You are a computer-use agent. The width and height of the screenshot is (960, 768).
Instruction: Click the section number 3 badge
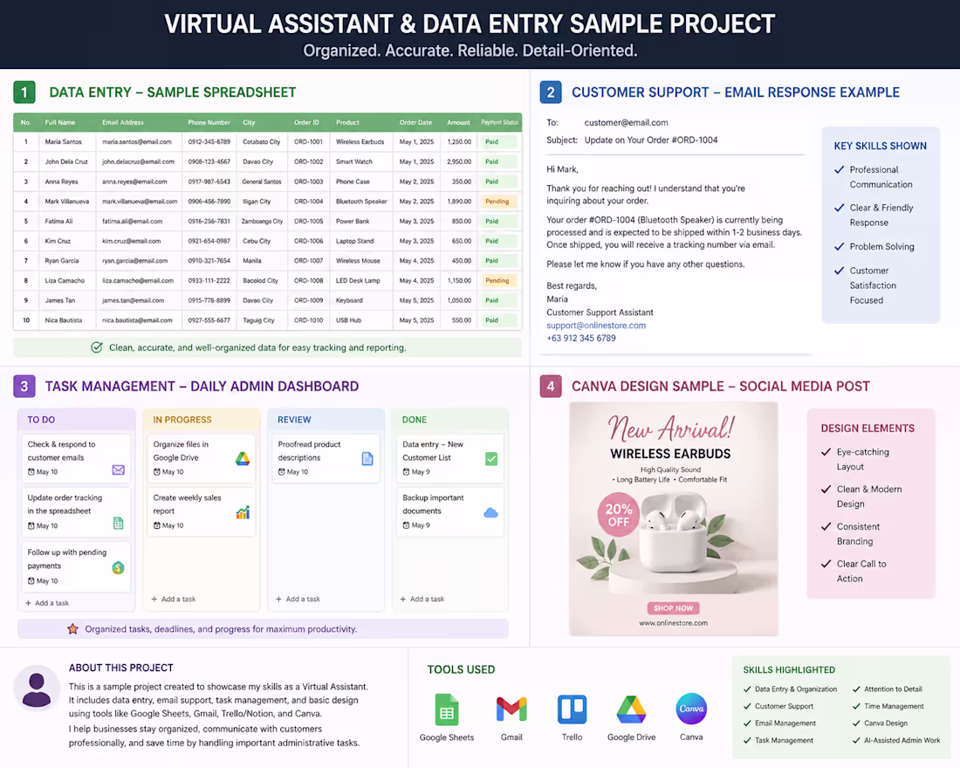pyautogui.click(x=24, y=387)
